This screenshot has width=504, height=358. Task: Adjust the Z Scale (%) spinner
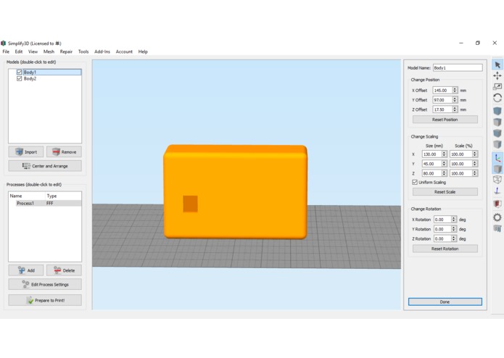point(474,173)
